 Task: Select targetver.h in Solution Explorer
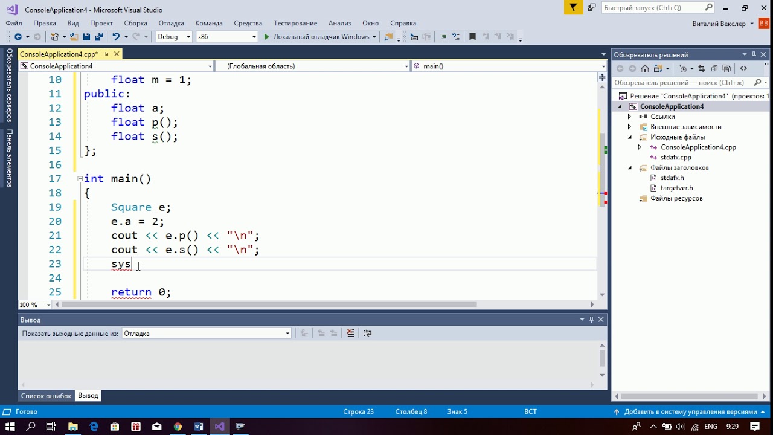tap(676, 188)
